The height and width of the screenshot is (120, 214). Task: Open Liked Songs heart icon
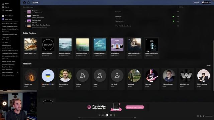3,19
